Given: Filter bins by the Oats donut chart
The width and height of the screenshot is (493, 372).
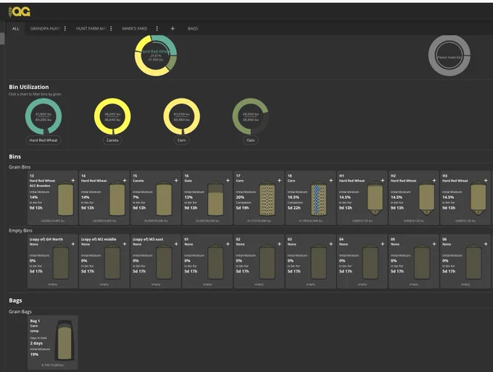Looking at the screenshot, I should pyautogui.click(x=251, y=117).
